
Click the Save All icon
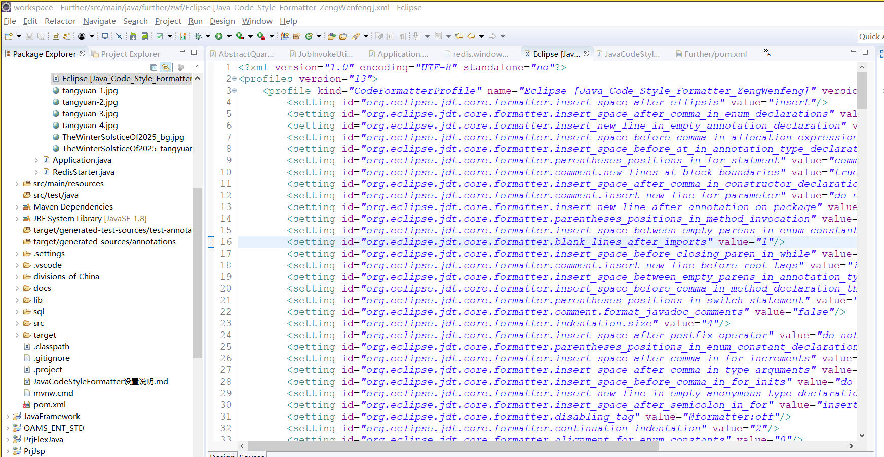click(41, 36)
